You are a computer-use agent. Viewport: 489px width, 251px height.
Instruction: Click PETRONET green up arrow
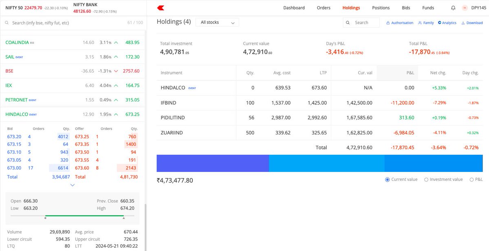[x=116, y=100]
